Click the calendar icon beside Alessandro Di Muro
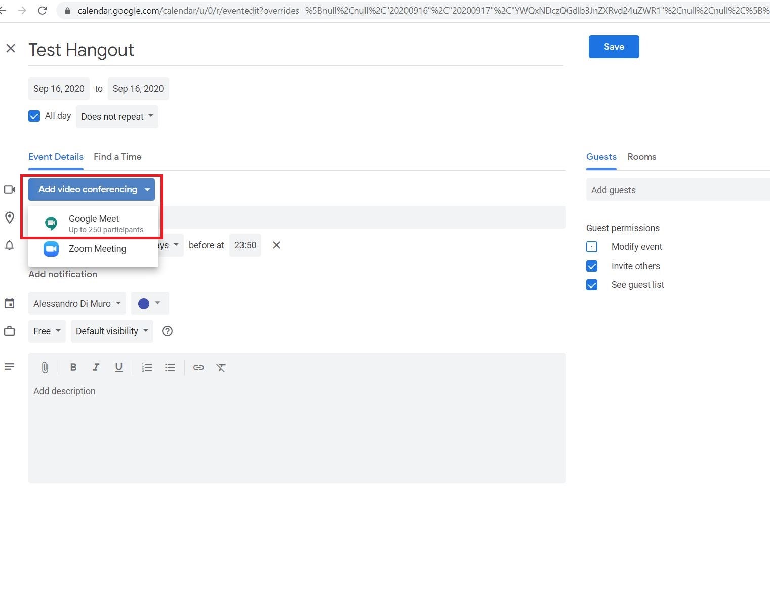 pos(9,303)
